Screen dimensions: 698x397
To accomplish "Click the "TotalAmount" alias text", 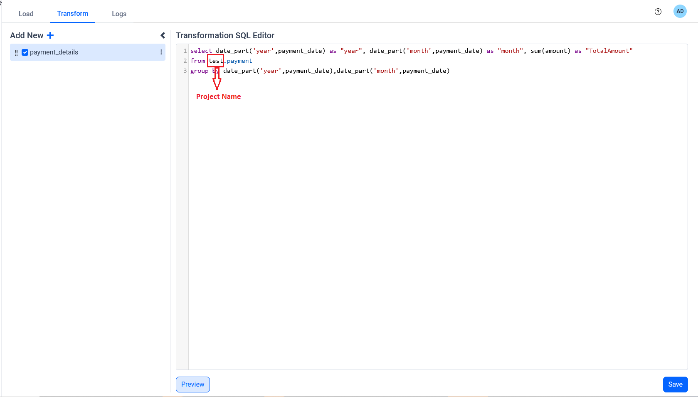I will (x=609, y=51).
